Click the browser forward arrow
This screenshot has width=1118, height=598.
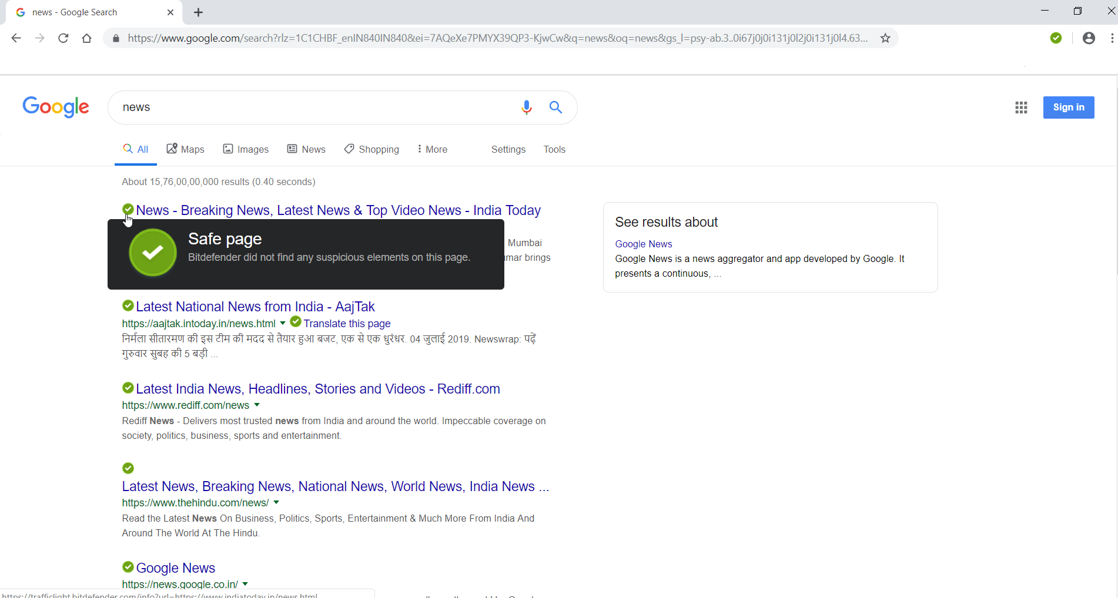39,38
